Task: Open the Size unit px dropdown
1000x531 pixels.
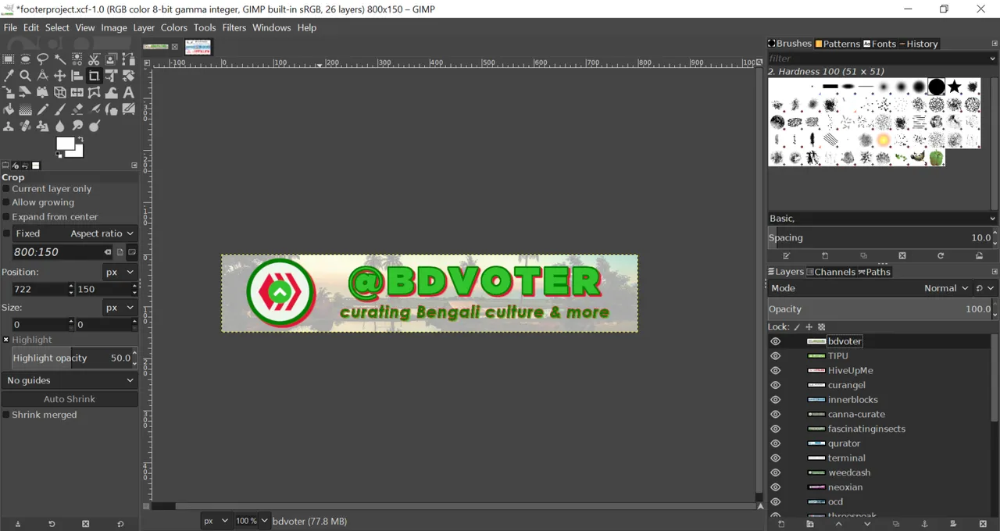Action: 120,308
